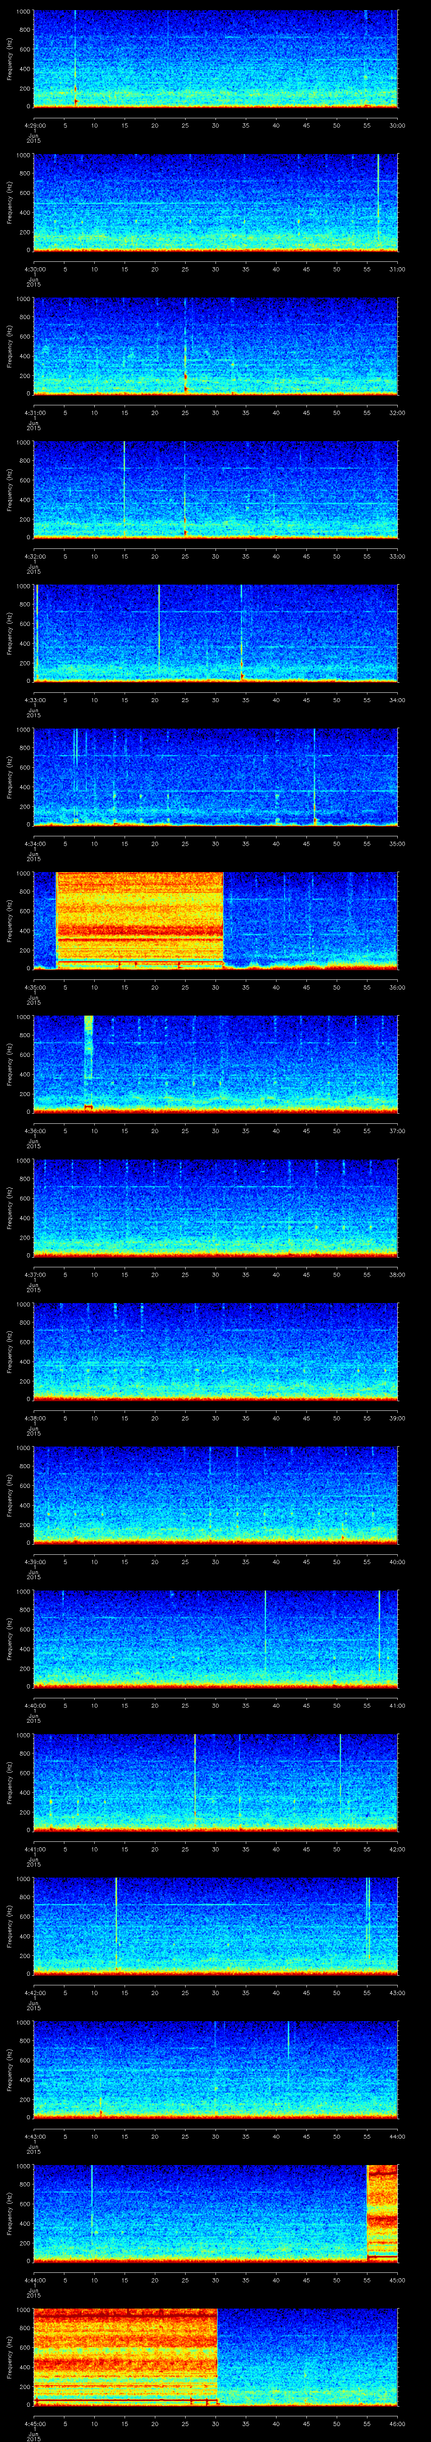Click the Frequency (Hz) axis title of the 4:29:00 panel

tap(10, 59)
